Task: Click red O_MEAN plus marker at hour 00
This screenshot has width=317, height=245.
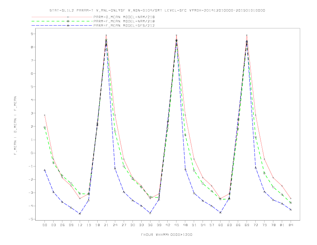Action: point(45,115)
